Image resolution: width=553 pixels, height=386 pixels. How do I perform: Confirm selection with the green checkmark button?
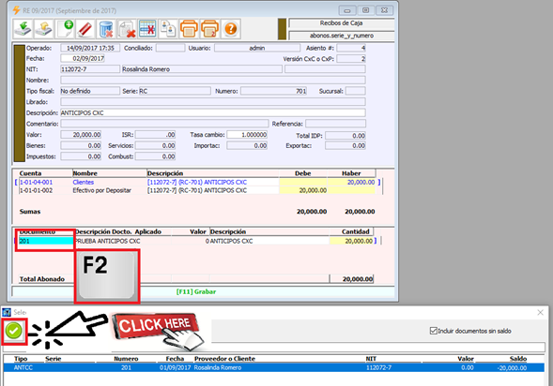[x=14, y=331]
